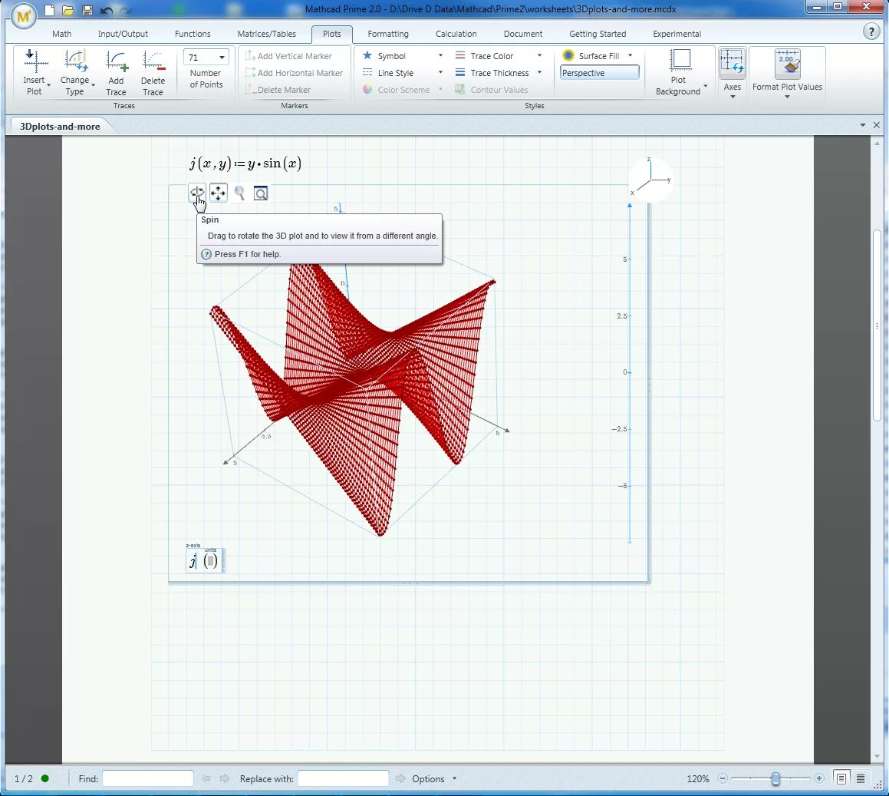The height and width of the screenshot is (796, 889).
Task: Undo the last action
Action: click(x=106, y=10)
